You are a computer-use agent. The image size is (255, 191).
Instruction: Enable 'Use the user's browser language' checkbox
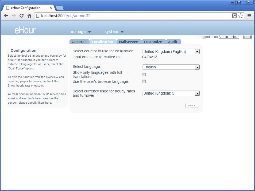click(x=144, y=81)
